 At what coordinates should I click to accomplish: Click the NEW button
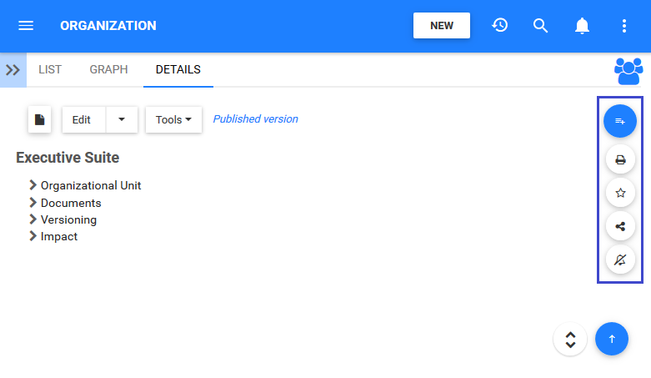[442, 26]
